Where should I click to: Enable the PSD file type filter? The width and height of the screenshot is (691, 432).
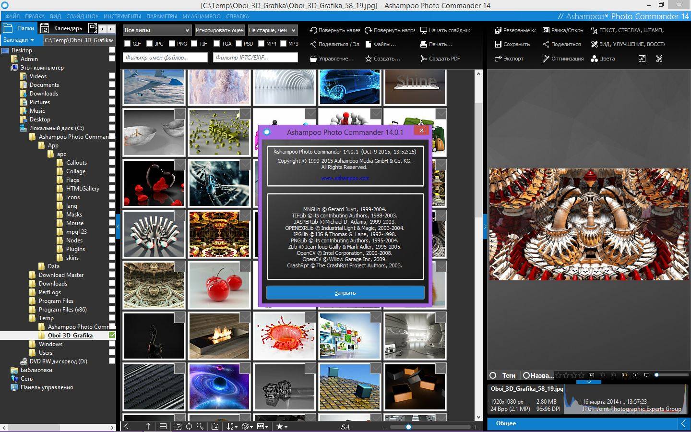click(x=238, y=44)
